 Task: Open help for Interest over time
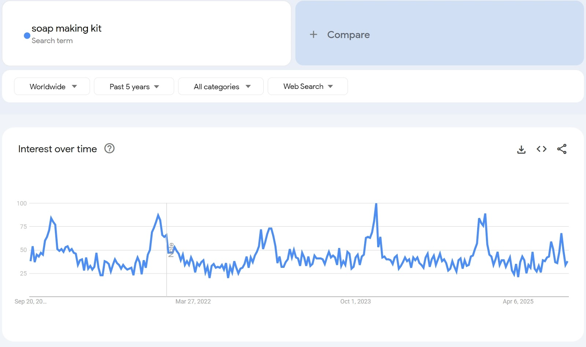110,148
